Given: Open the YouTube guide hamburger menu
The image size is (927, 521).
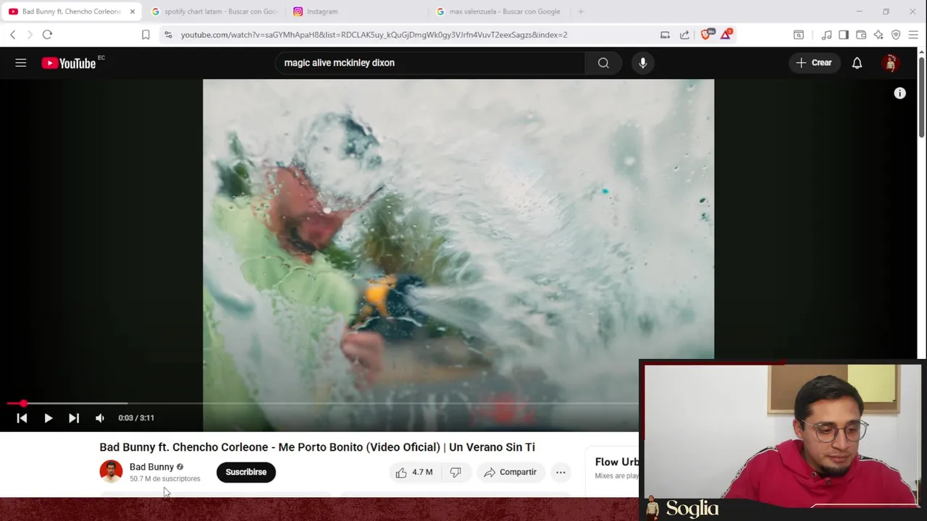Looking at the screenshot, I should [21, 63].
